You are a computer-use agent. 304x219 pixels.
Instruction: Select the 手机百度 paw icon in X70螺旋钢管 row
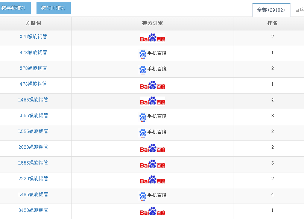point(143,69)
